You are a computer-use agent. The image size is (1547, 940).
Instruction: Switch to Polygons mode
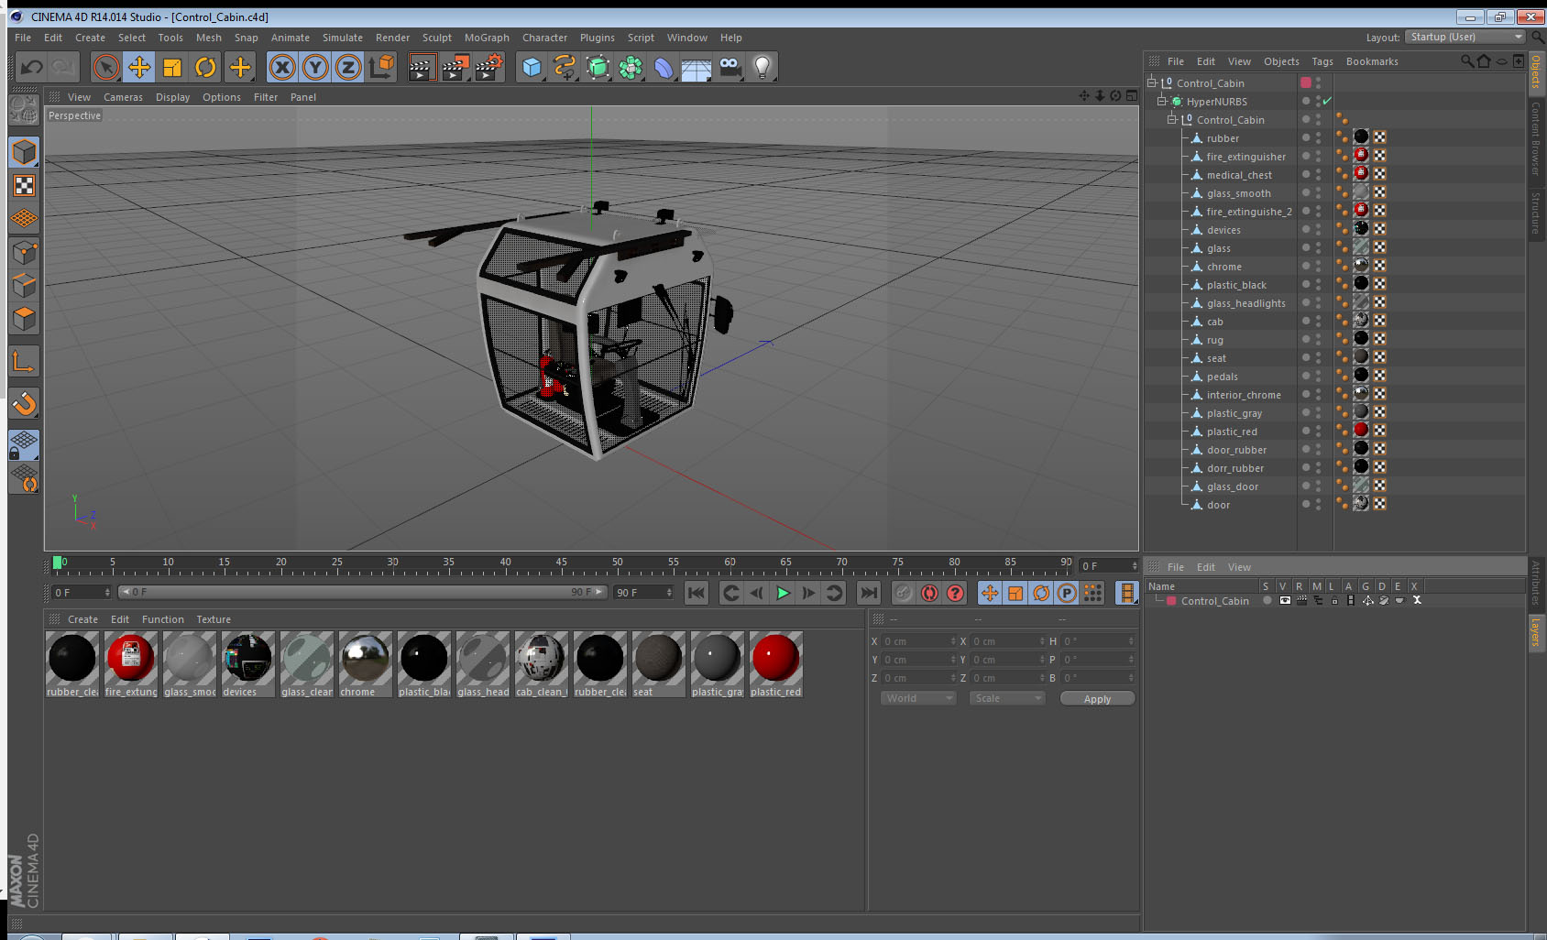(x=24, y=318)
